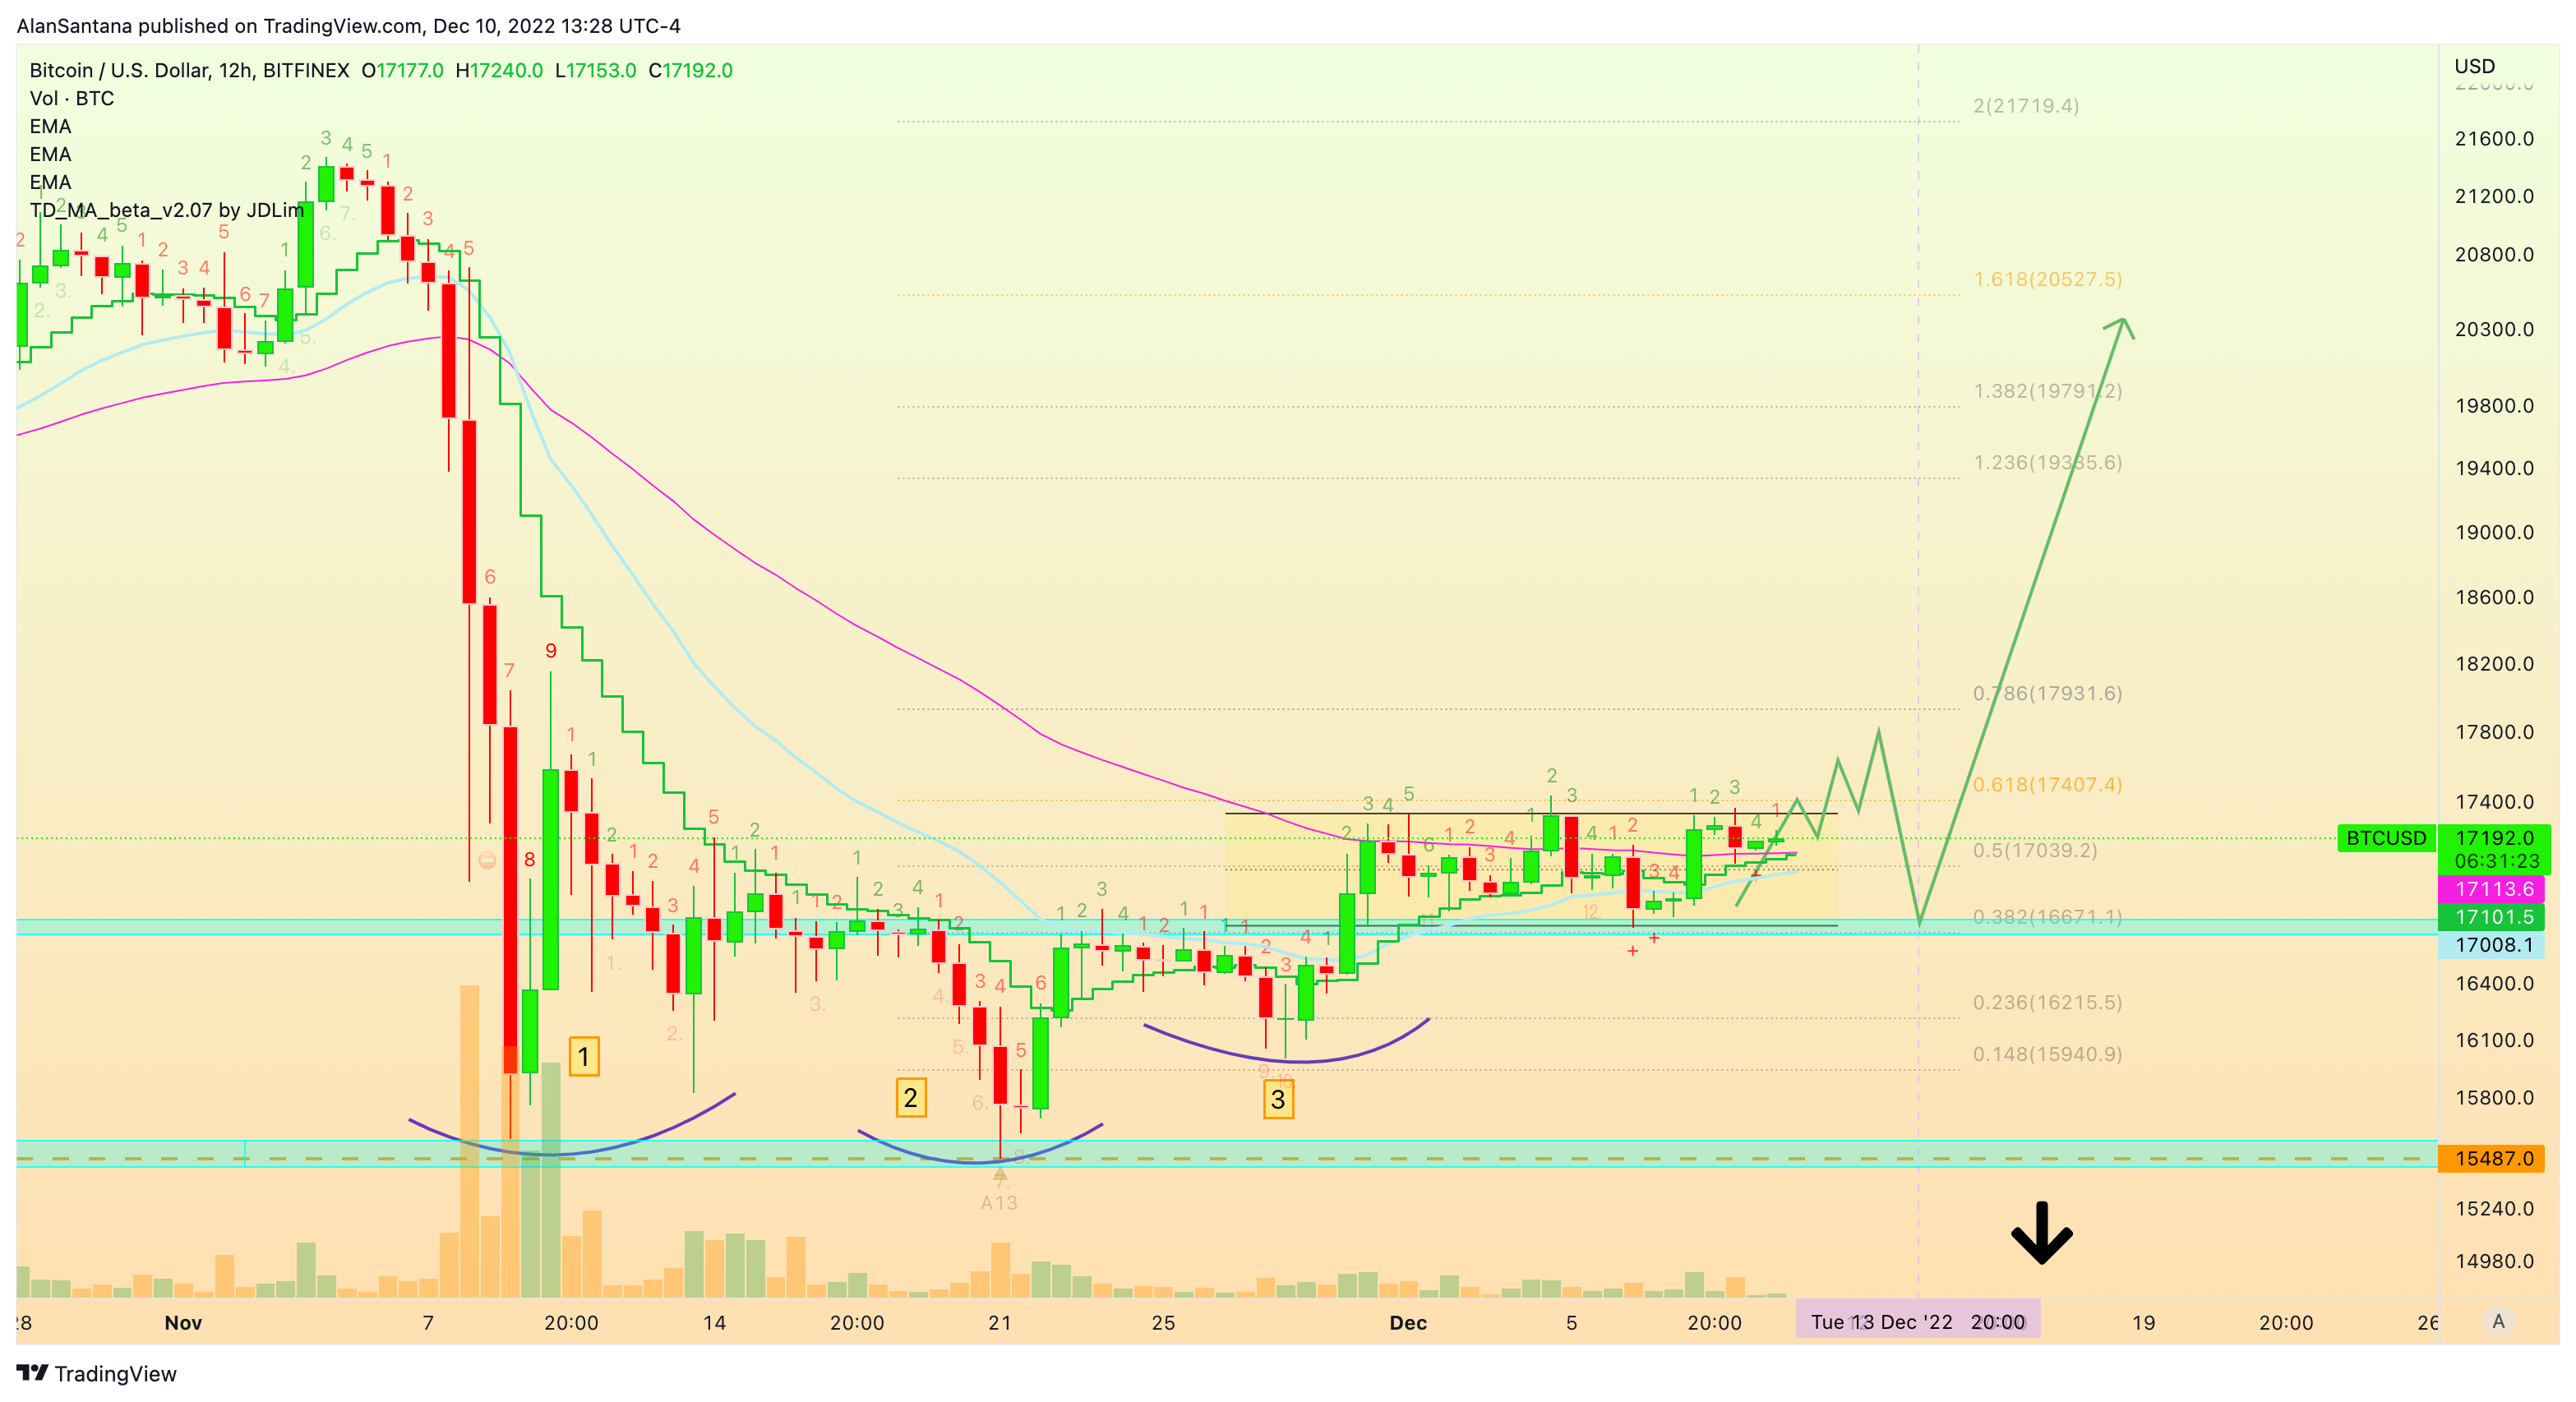Viewport: 2576px width, 1402px height.
Task: Click the Nov label on the time axis
Action: click(183, 1322)
